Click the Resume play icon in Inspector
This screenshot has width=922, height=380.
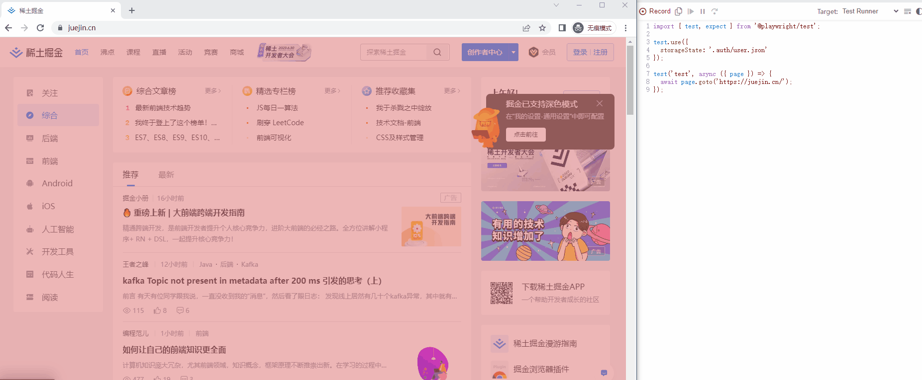(x=691, y=11)
